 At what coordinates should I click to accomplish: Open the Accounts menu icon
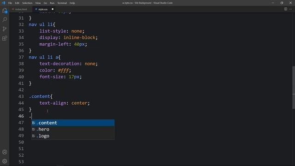(5, 152)
